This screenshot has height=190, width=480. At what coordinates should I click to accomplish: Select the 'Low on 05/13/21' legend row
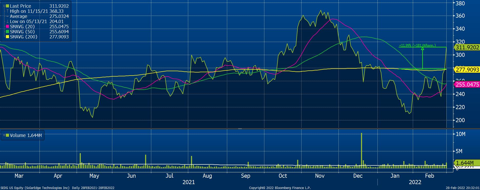pos(37,21)
